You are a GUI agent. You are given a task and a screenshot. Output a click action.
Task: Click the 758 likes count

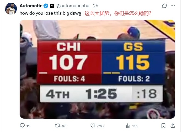coord(100,126)
